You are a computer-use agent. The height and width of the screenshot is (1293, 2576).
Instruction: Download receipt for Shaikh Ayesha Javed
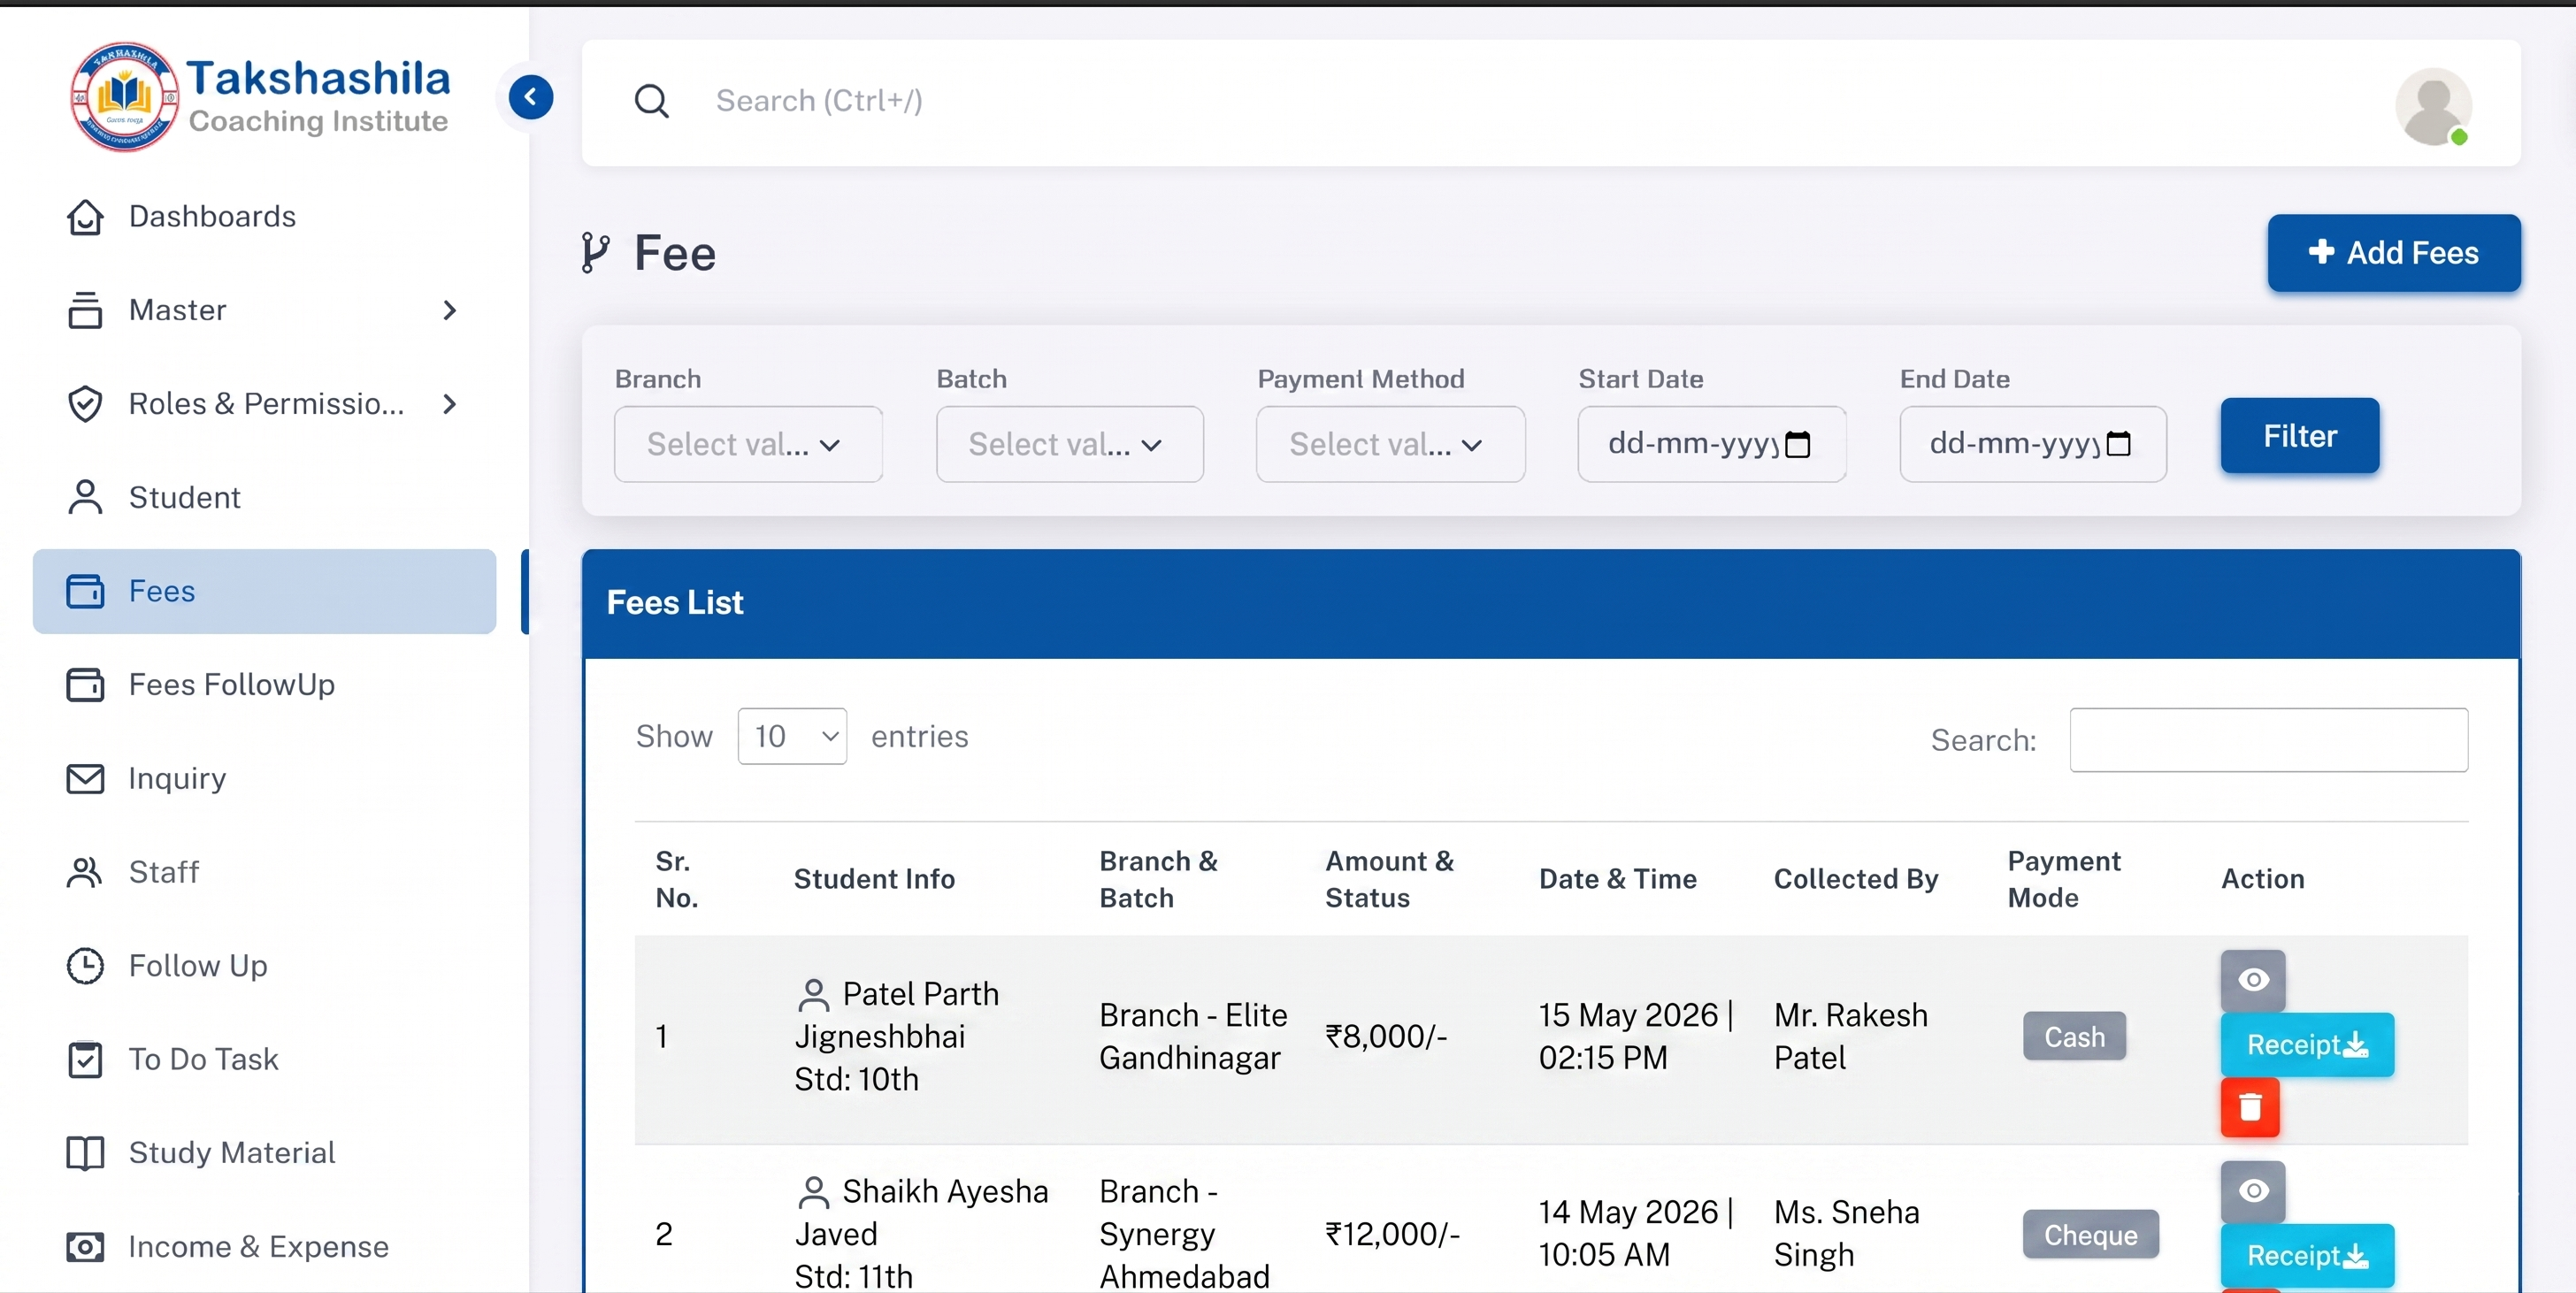2307,1256
